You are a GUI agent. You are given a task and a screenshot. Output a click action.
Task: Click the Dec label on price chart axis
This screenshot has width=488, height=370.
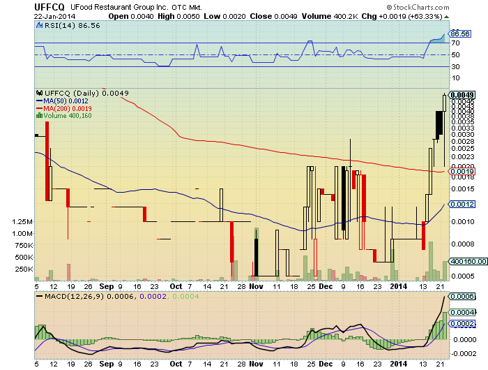tap(326, 286)
